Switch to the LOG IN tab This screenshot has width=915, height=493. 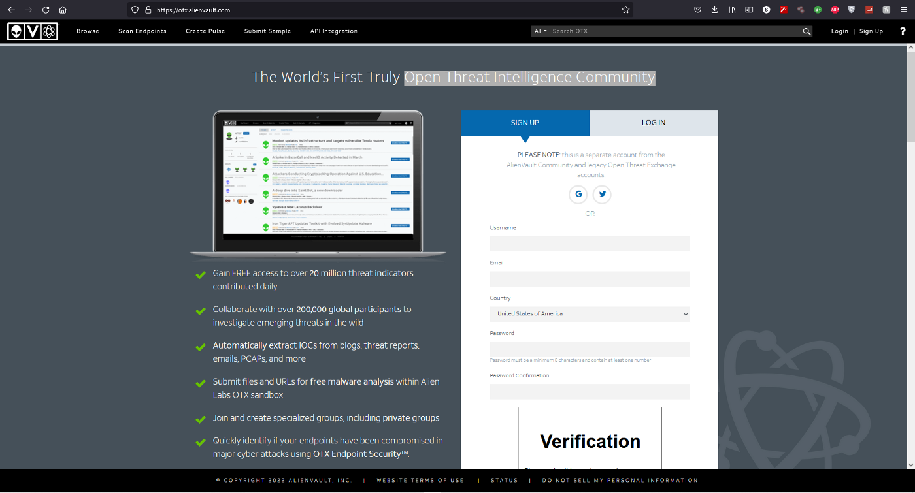pyautogui.click(x=654, y=123)
